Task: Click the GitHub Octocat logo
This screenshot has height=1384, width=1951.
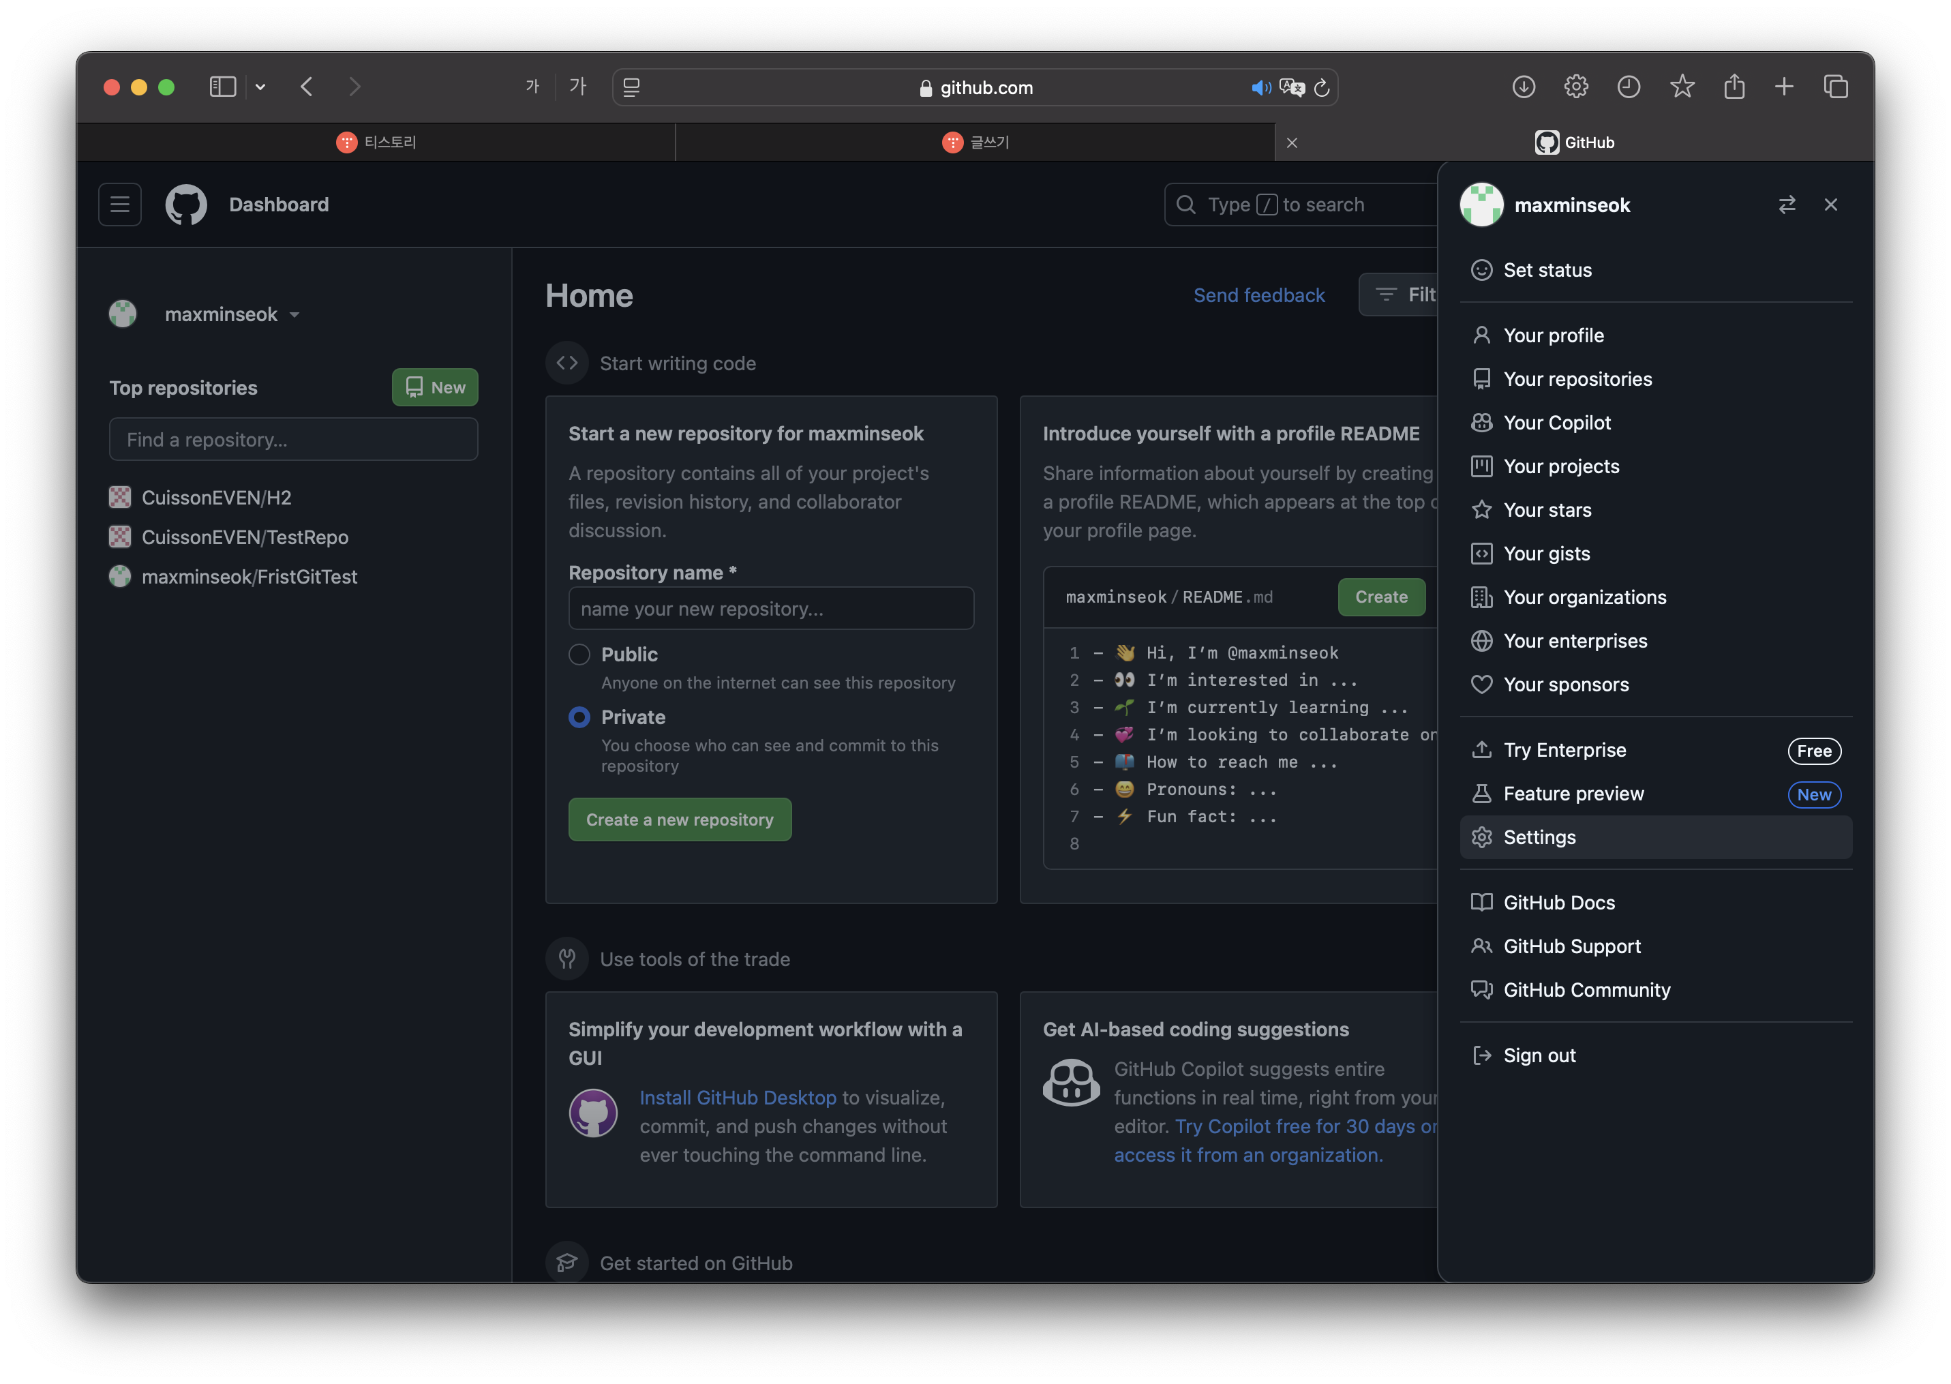Action: [185, 205]
